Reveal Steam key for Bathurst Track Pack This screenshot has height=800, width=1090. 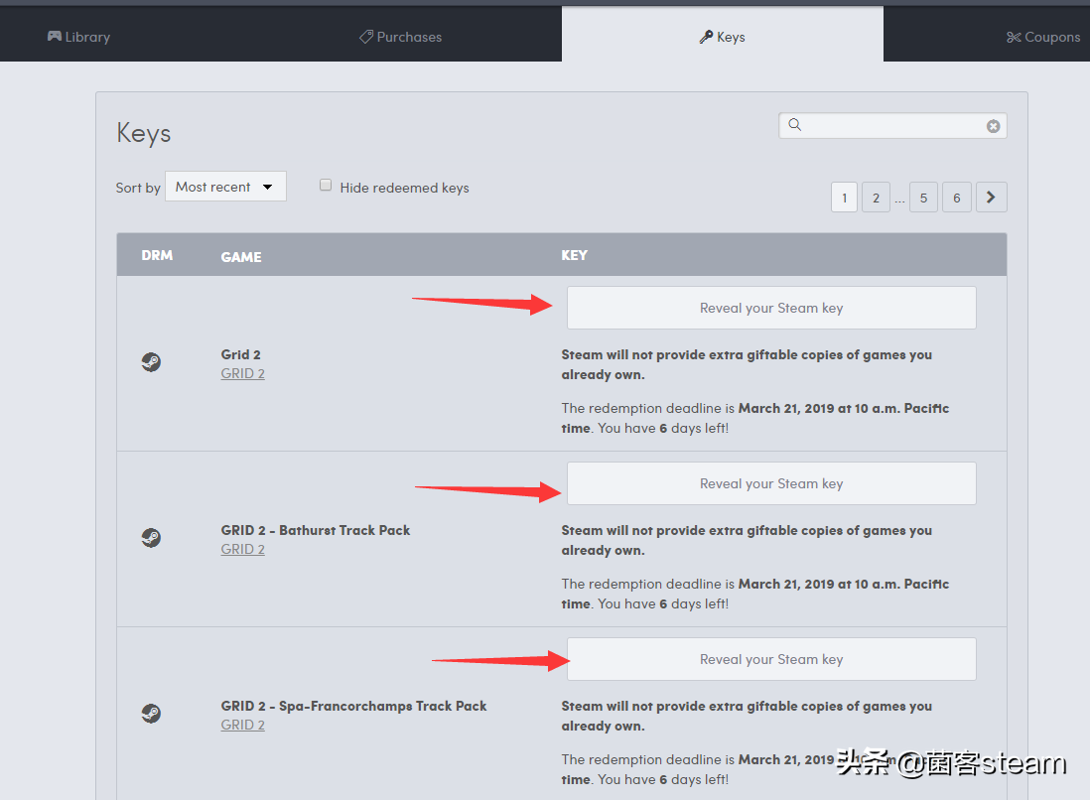point(770,483)
